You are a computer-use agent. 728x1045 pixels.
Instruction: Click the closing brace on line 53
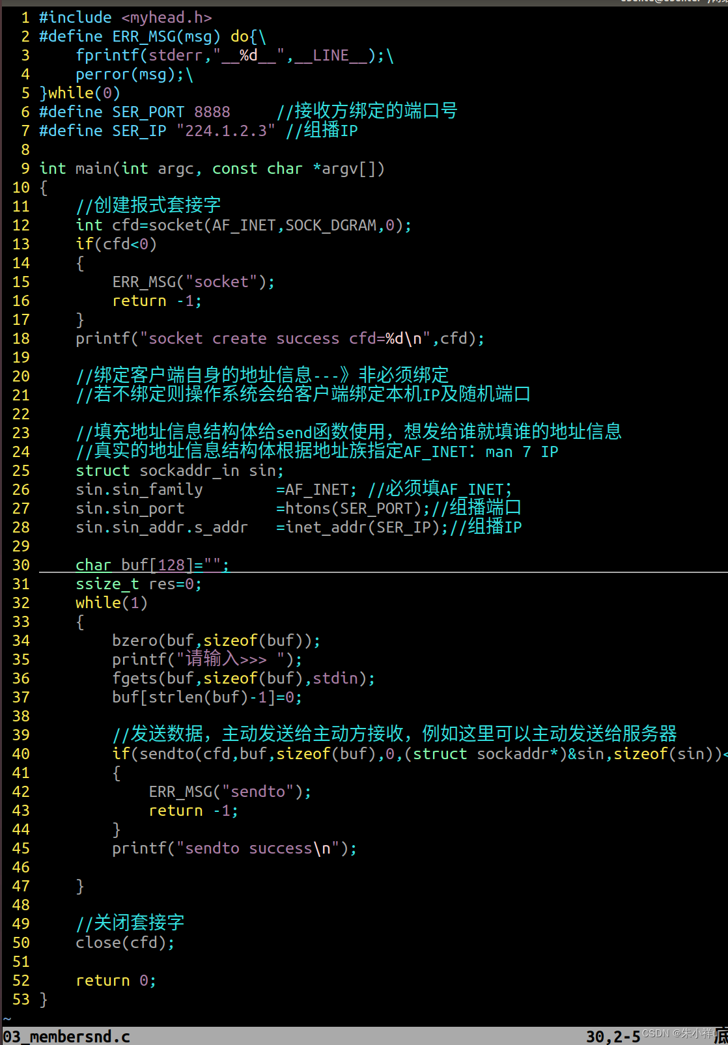pos(44,999)
